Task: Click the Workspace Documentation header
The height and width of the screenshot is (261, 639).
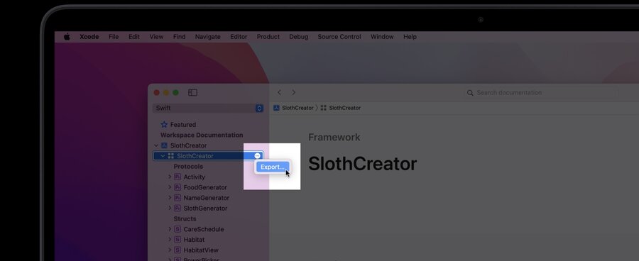Action: click(202, 135)
